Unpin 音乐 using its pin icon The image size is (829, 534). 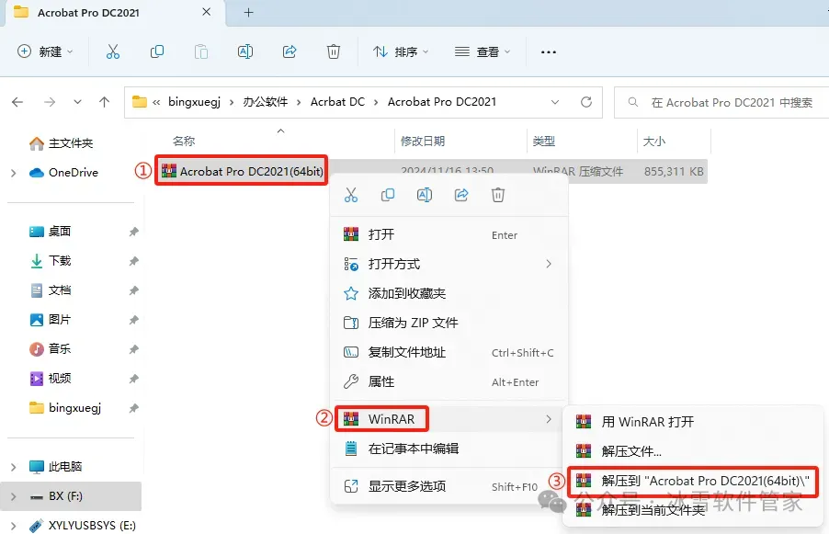tap(134, 349)
